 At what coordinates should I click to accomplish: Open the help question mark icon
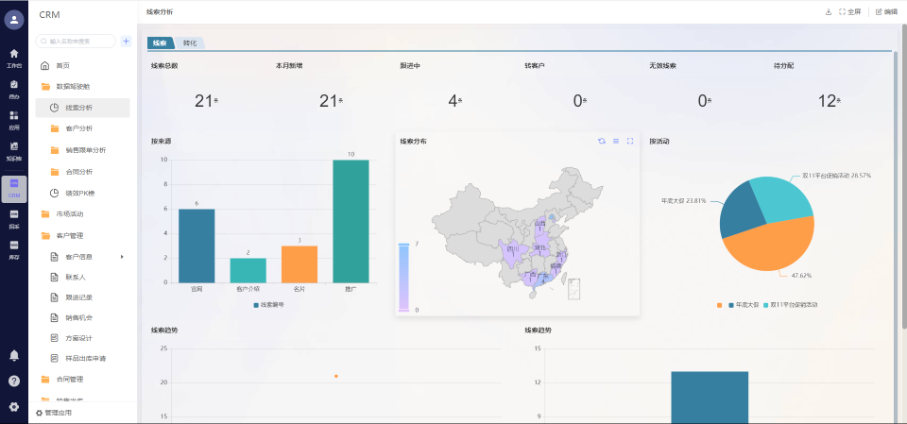coord(14,381)
